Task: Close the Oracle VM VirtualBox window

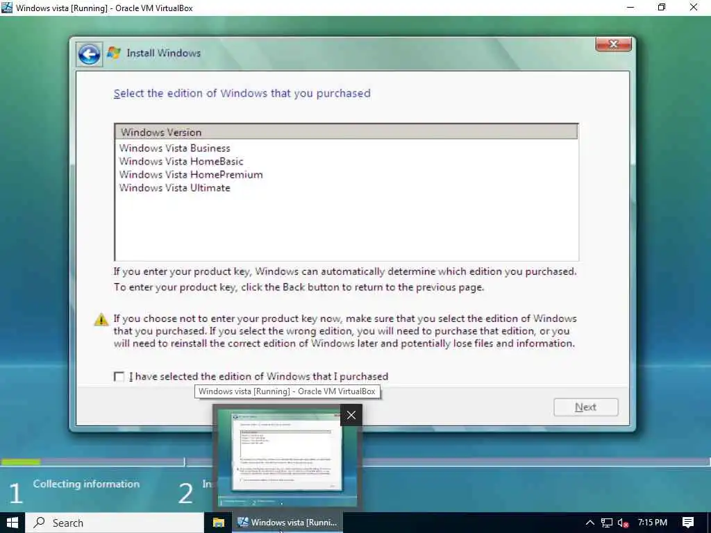Action: (x=694, y=8)
